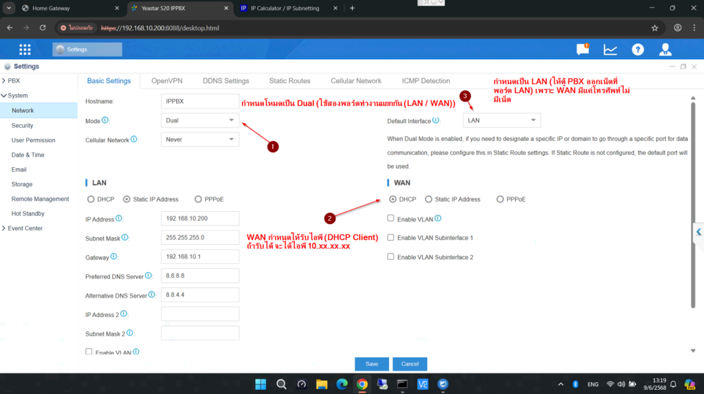Open User Permission in sidebar
This screenshot has width=704, height=394.
pos(33,140)
